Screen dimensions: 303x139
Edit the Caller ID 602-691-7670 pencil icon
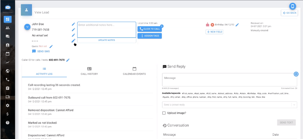point(68,60)
